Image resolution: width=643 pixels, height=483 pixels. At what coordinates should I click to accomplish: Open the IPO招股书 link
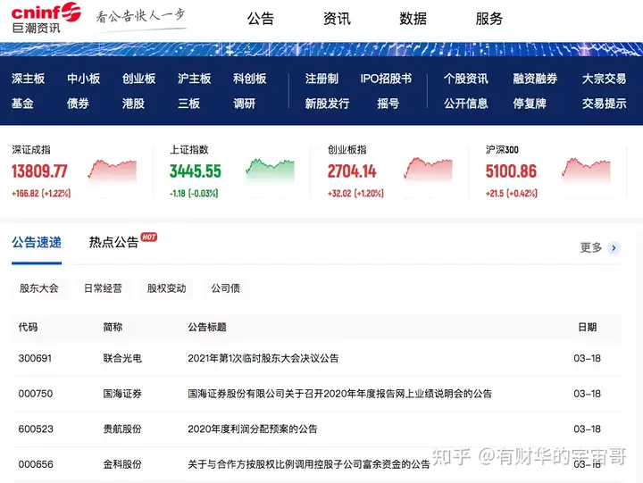point(386,79)
